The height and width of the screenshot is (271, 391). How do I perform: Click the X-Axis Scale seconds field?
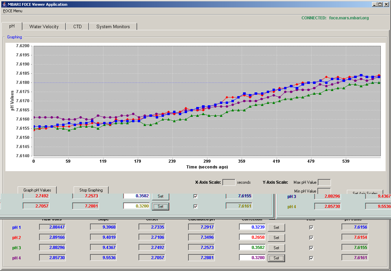pyautogui.click(x=229, y=182)
